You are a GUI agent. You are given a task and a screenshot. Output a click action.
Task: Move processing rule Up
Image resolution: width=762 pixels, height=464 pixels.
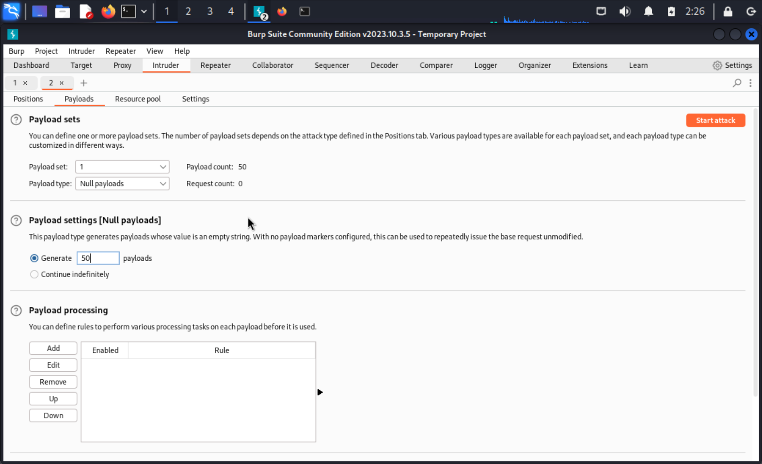[x=53, y=399]
